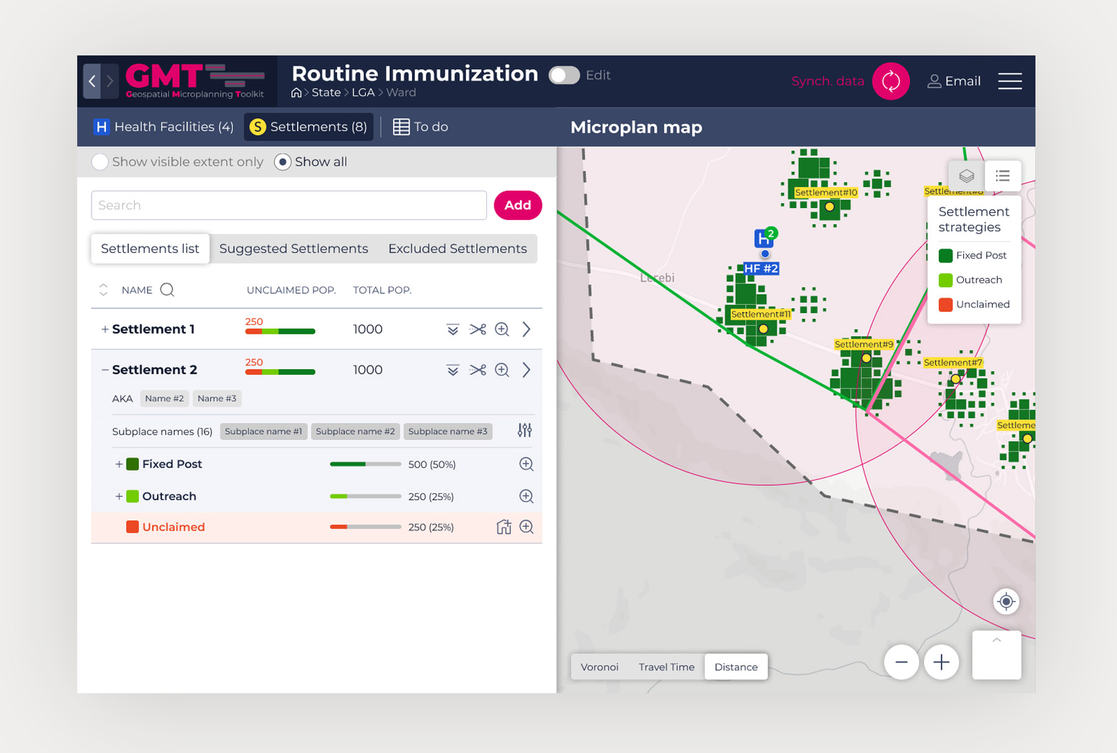Expand Settlement 1 row
This screenshot has width=1117, height=753.
tap(105, 329)
